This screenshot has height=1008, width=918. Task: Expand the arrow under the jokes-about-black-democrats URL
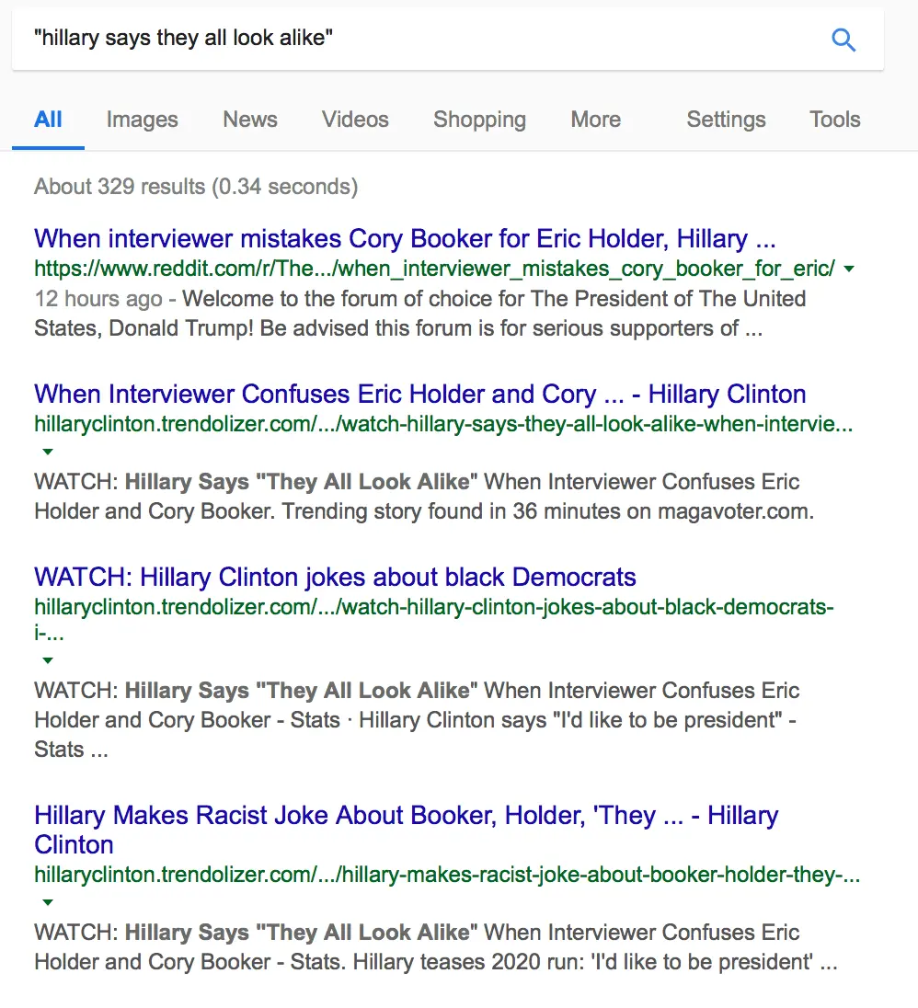coord(48,660)
